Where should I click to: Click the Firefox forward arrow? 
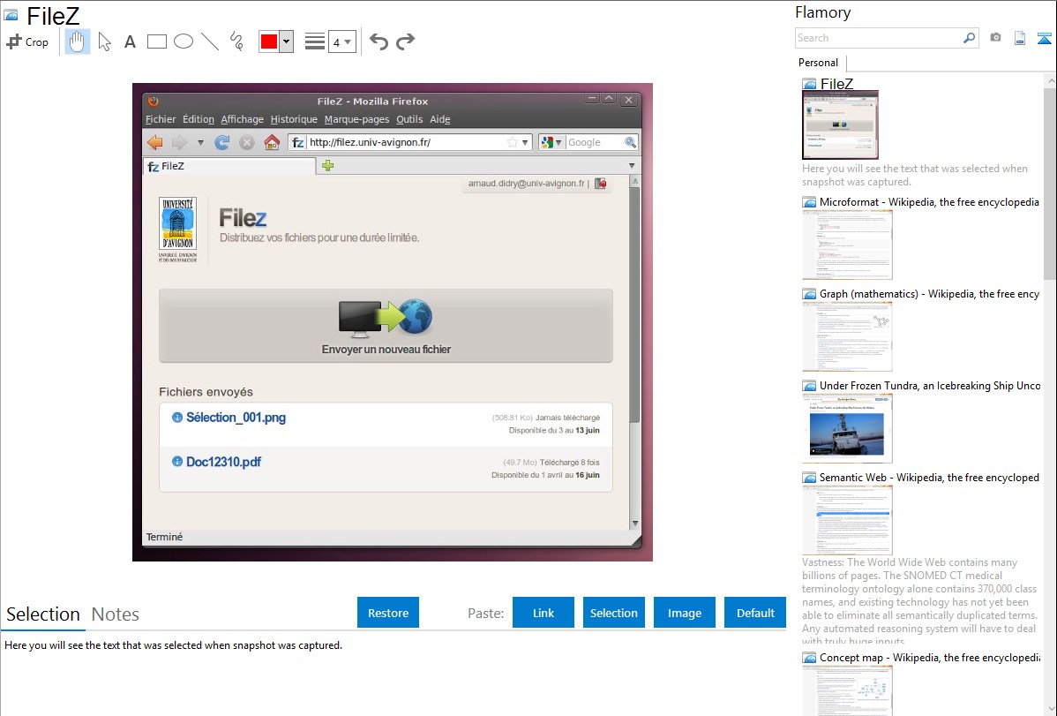click(x=179, y=142)
